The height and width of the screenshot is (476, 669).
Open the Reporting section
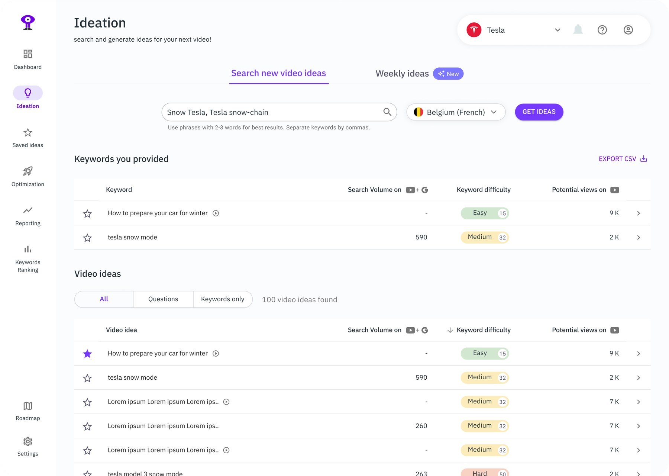28,216
